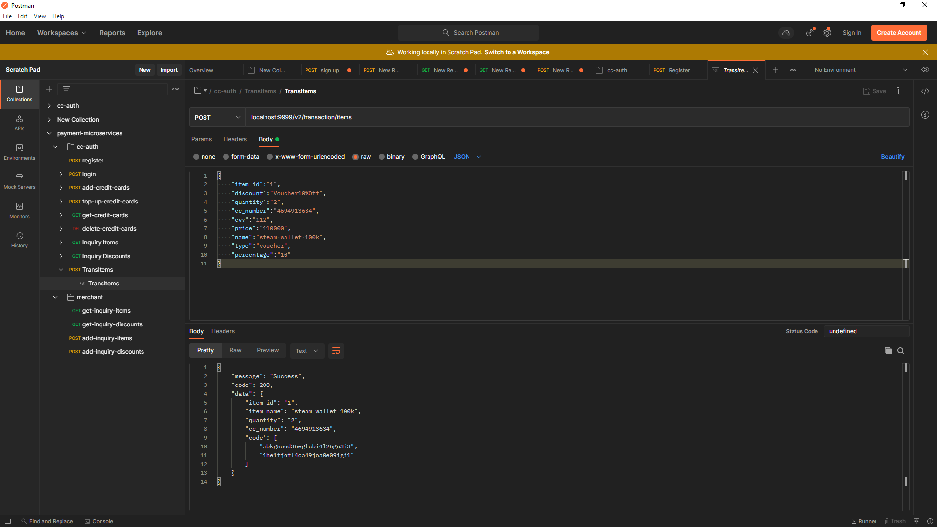Open the satellite capture requests icon
This screenshot has width=937, height=527.
point(810,33)
